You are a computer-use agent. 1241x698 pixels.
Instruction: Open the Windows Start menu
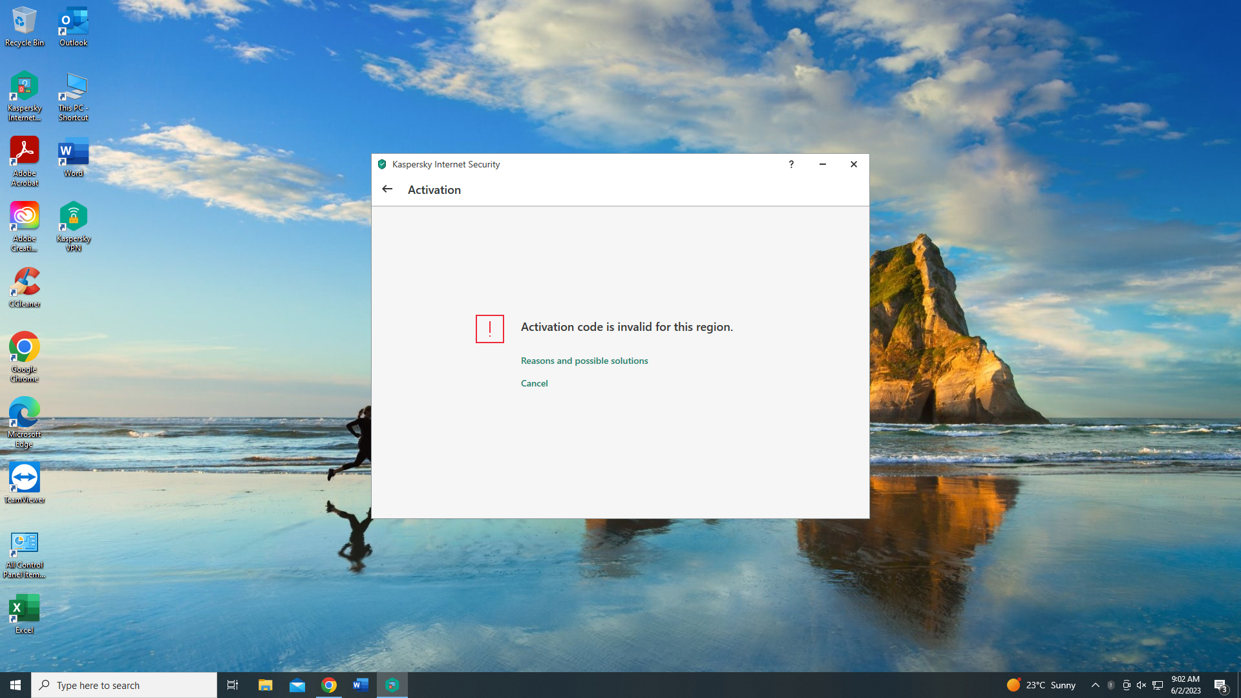[16, 685]
